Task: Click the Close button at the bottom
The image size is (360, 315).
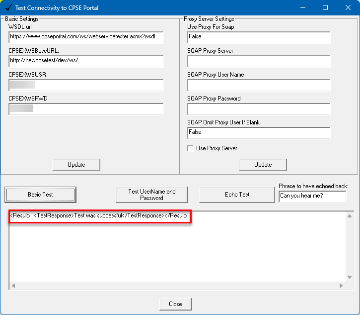Action: click(175, 304)
